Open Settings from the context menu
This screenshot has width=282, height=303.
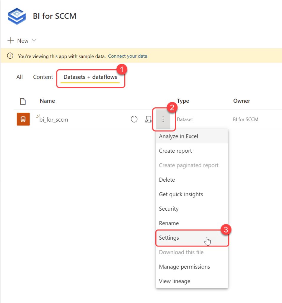pyautogui.click(x=169, y=238)
